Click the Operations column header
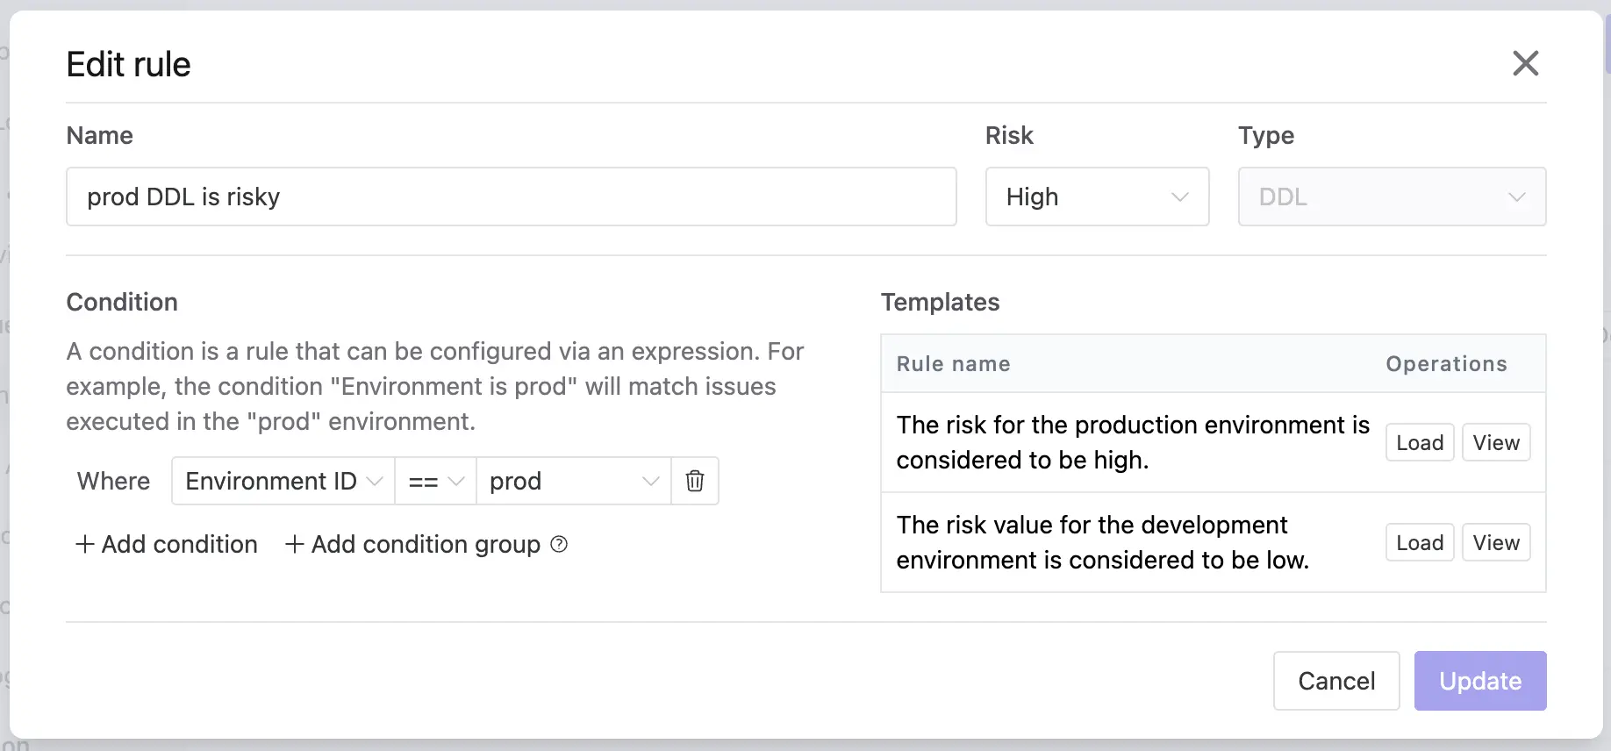This screenshot has width=1611, height=751. click(1445, 364)
